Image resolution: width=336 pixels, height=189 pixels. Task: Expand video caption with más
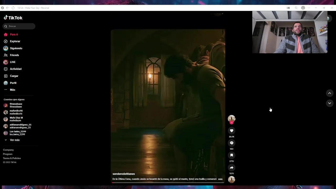[x=220, y=179]
